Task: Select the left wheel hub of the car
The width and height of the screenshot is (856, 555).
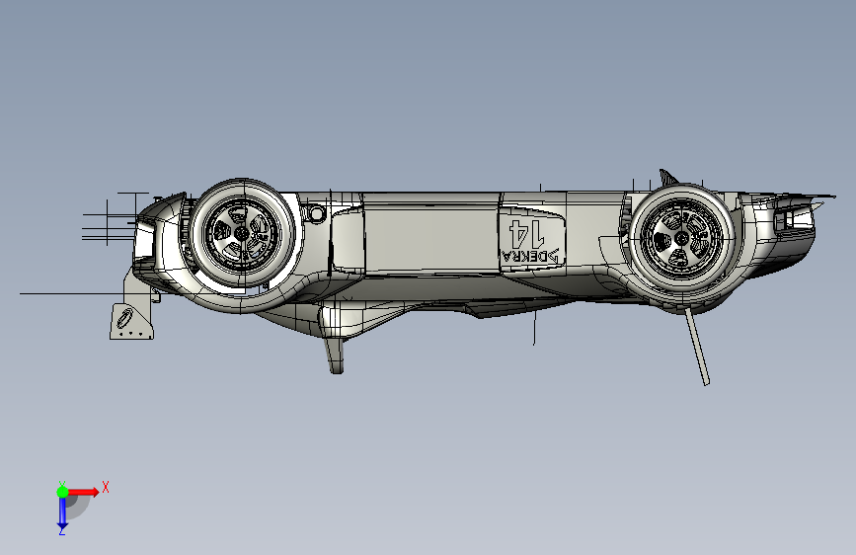Action: coord(242,233)
